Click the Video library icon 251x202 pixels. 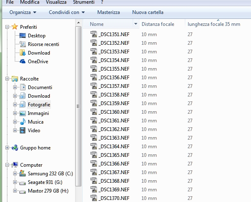point(23,131)
